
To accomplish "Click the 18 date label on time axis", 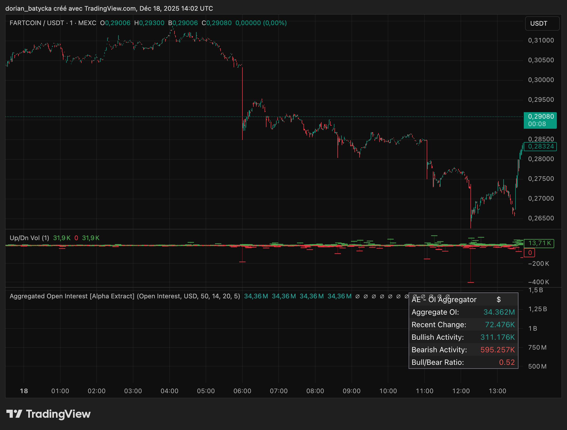I will pos(24,391).
